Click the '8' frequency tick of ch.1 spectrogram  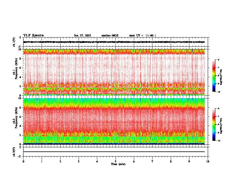pos(21,59)
